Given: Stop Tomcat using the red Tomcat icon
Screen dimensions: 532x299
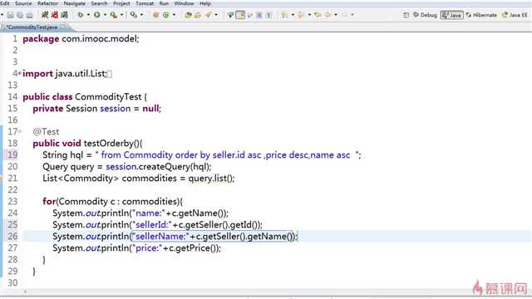Looking at the screenshot, I should point(55,15).
